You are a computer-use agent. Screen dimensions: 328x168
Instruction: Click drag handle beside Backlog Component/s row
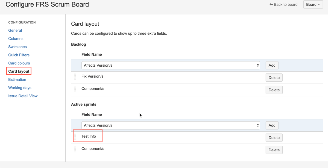[75, 89]
